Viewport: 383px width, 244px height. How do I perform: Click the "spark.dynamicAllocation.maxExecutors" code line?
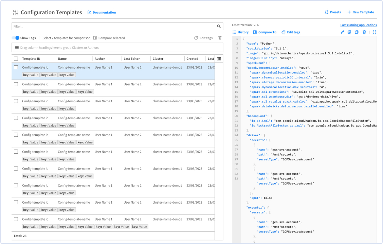(288, 87)
